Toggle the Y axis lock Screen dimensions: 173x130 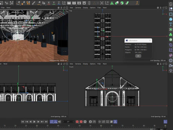point(54,3)
